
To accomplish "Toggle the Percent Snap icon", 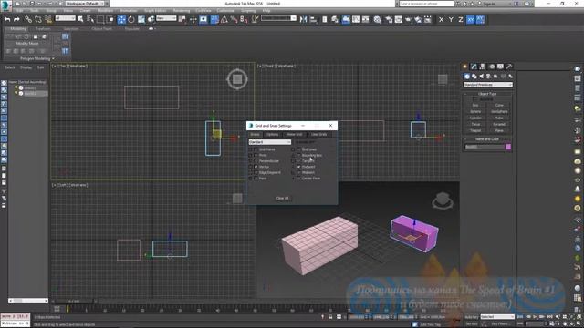I will pos(234,19).
